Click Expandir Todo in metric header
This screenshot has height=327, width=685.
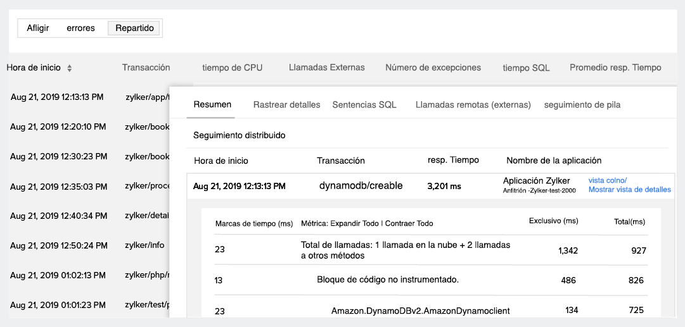pos(354,224)
